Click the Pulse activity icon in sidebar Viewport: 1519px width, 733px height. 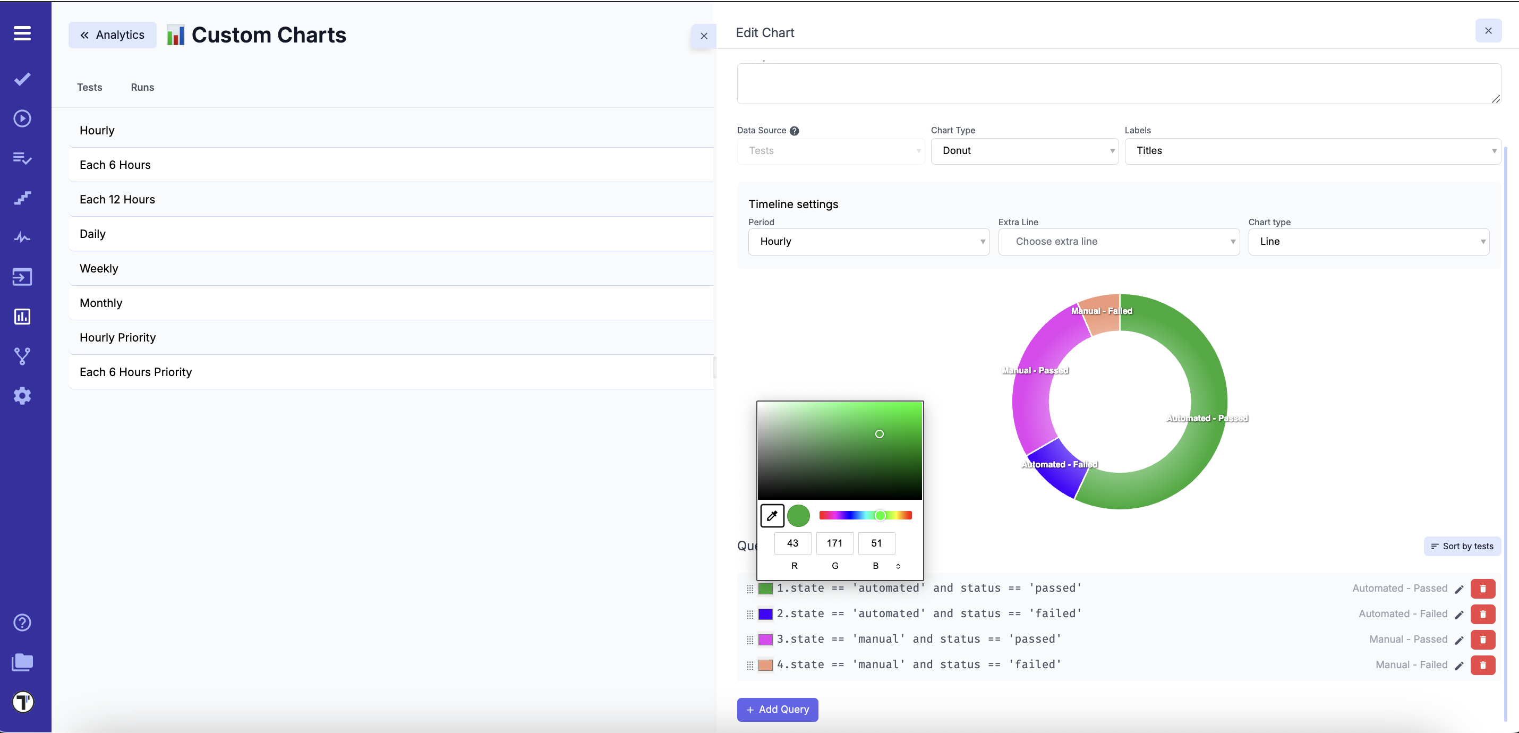coord(22,237)
